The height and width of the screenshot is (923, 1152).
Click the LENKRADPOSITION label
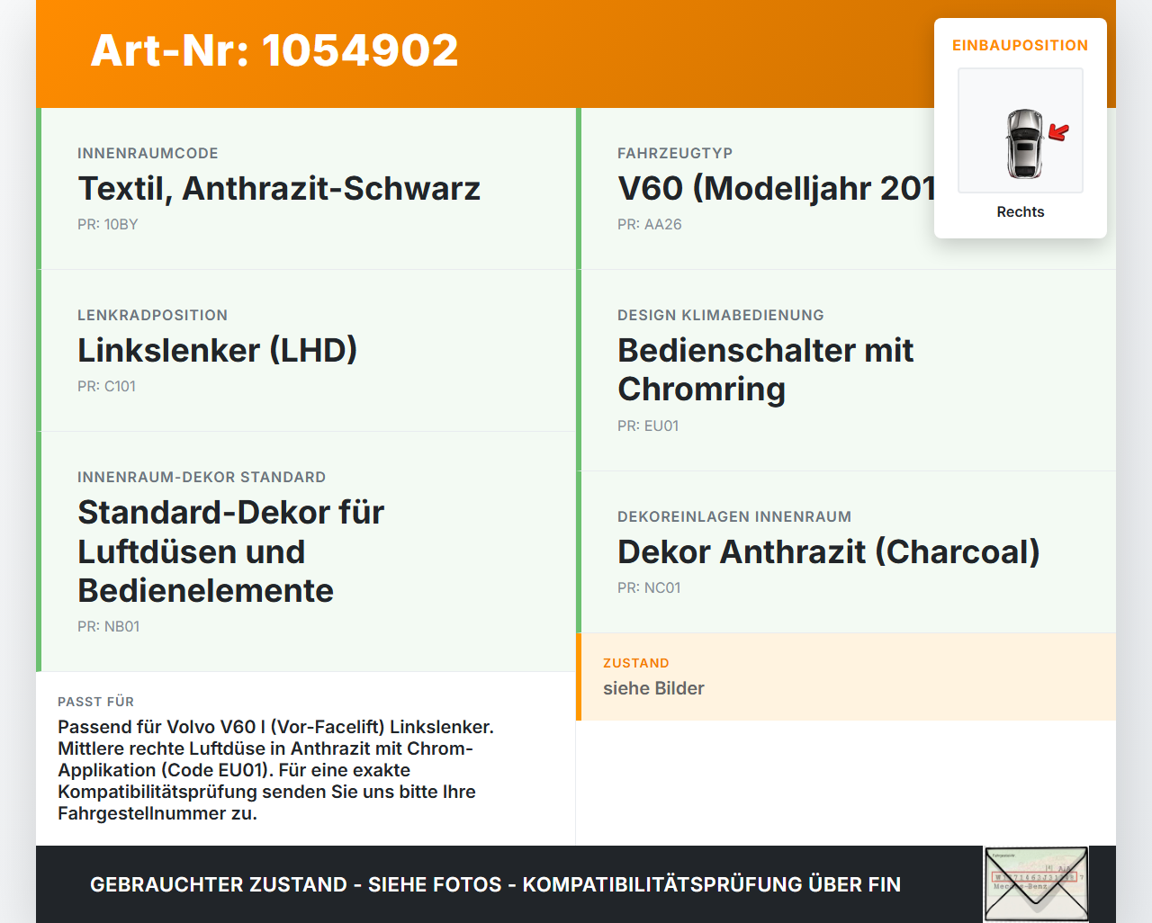pyautogui.click(x=153, y=315)
